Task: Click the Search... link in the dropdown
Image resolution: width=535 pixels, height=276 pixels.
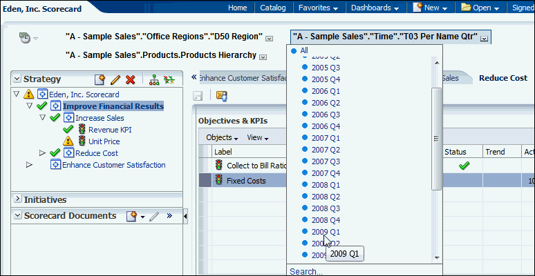Action: (306, 272)
